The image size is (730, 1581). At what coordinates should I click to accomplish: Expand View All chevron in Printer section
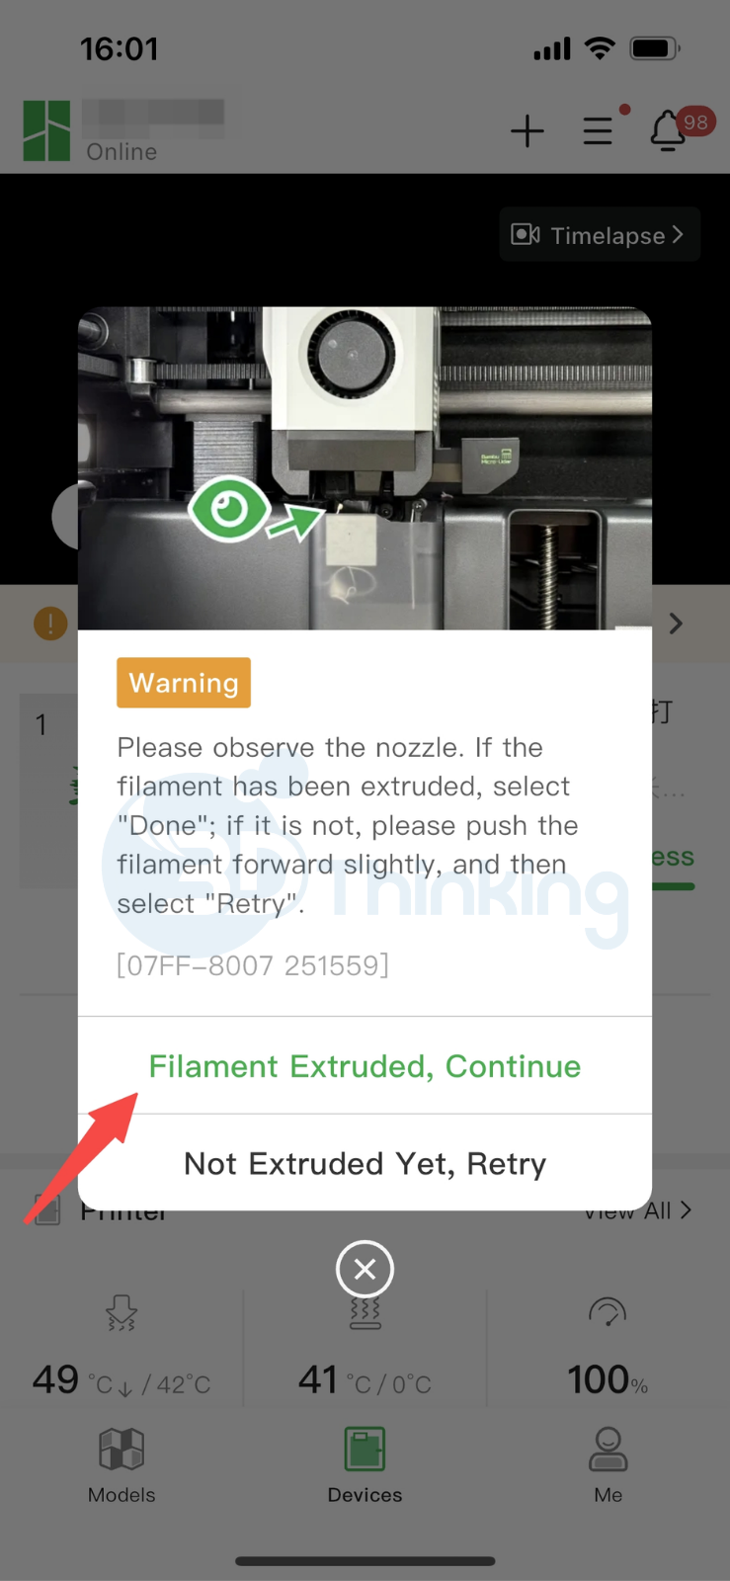pyautogui.click(x=686, y=1209)
